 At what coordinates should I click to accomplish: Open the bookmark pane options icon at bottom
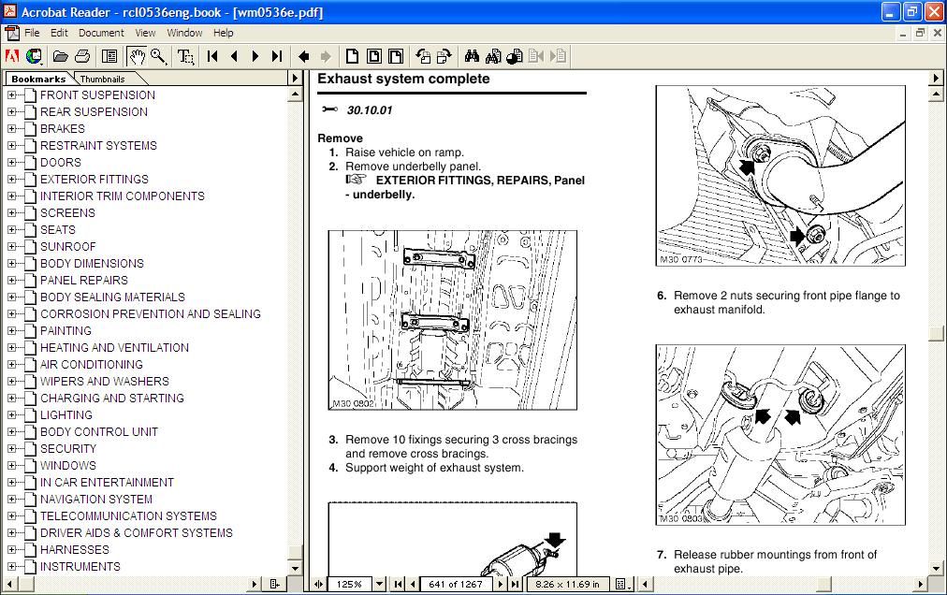point(274,584)
